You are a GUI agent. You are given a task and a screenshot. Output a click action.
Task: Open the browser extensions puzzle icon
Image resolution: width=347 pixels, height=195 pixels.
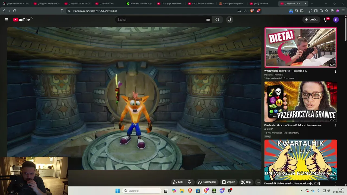(x=296, y=11)
